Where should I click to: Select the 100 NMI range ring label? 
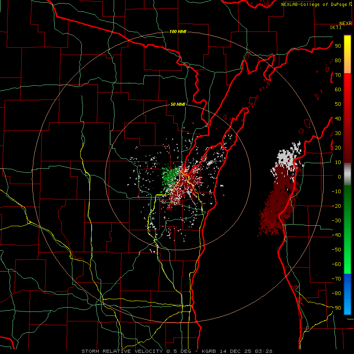pyautogui.click(x=178, y=31)
